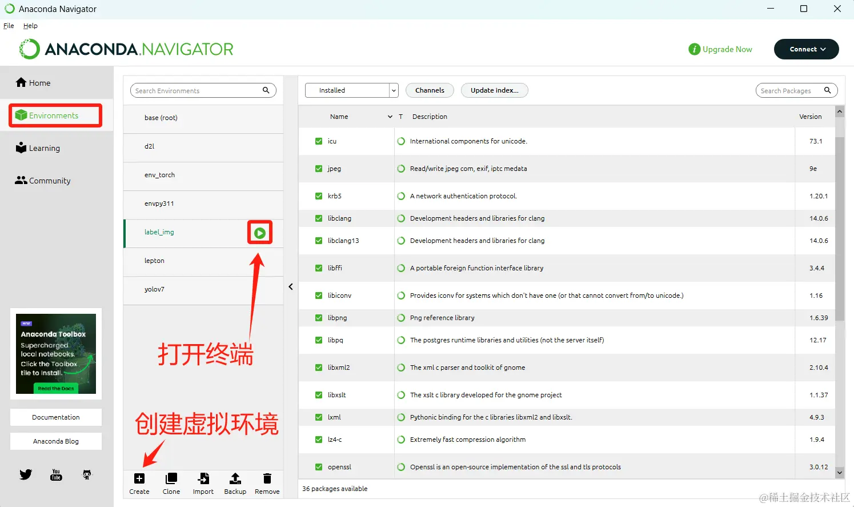Click the lxml package type icon
The height and width of the screenshot is (507, 854).
pyautogui.click(x=401, y=417)
